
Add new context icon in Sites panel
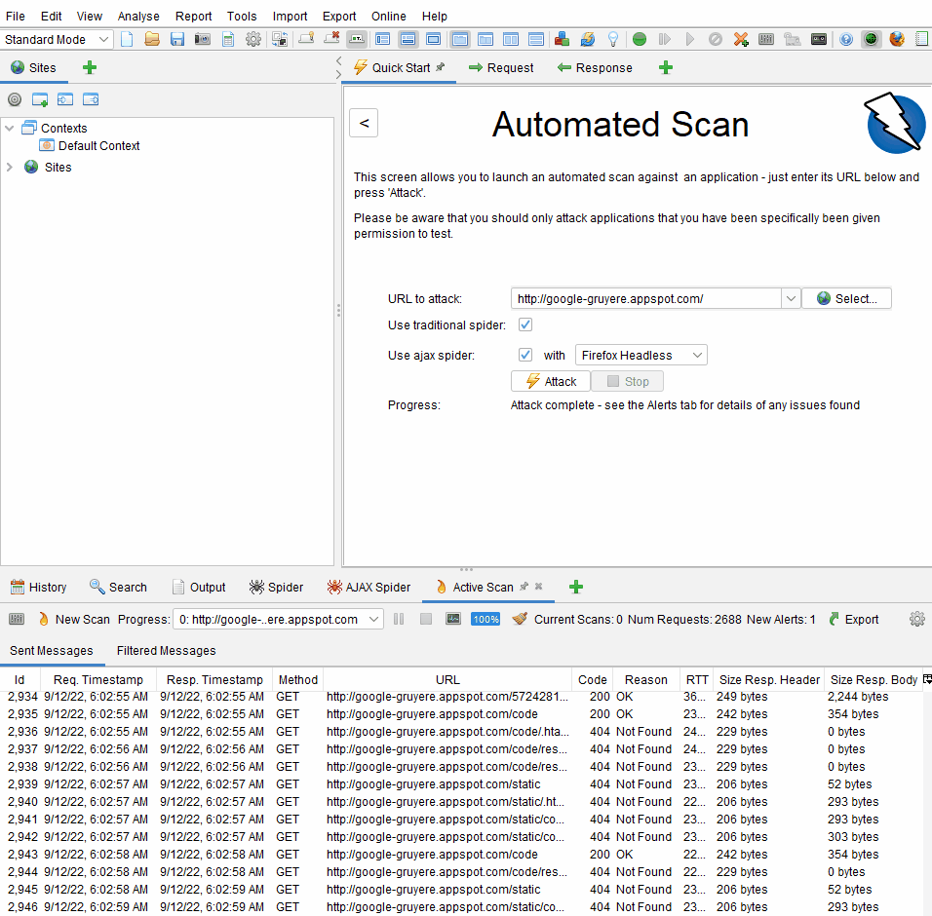[40, 99]
